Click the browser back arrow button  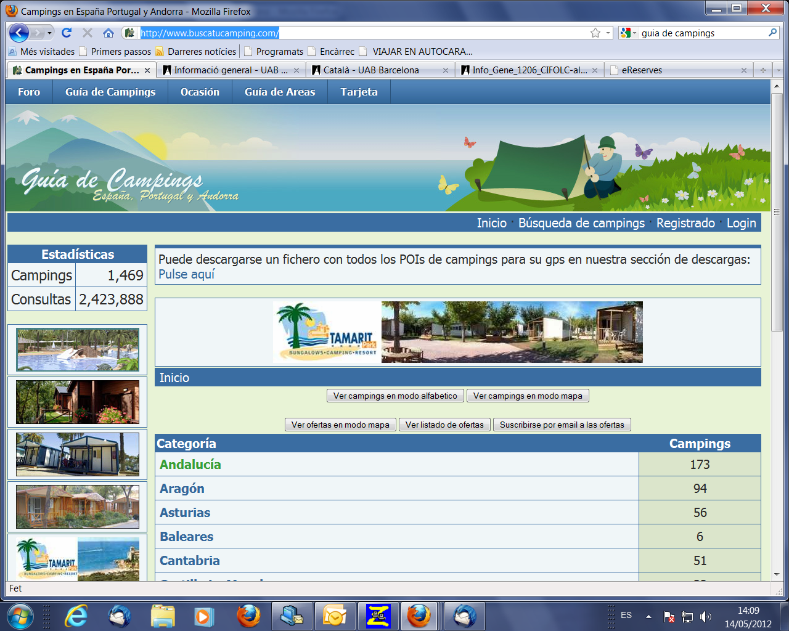click(19, 33)
